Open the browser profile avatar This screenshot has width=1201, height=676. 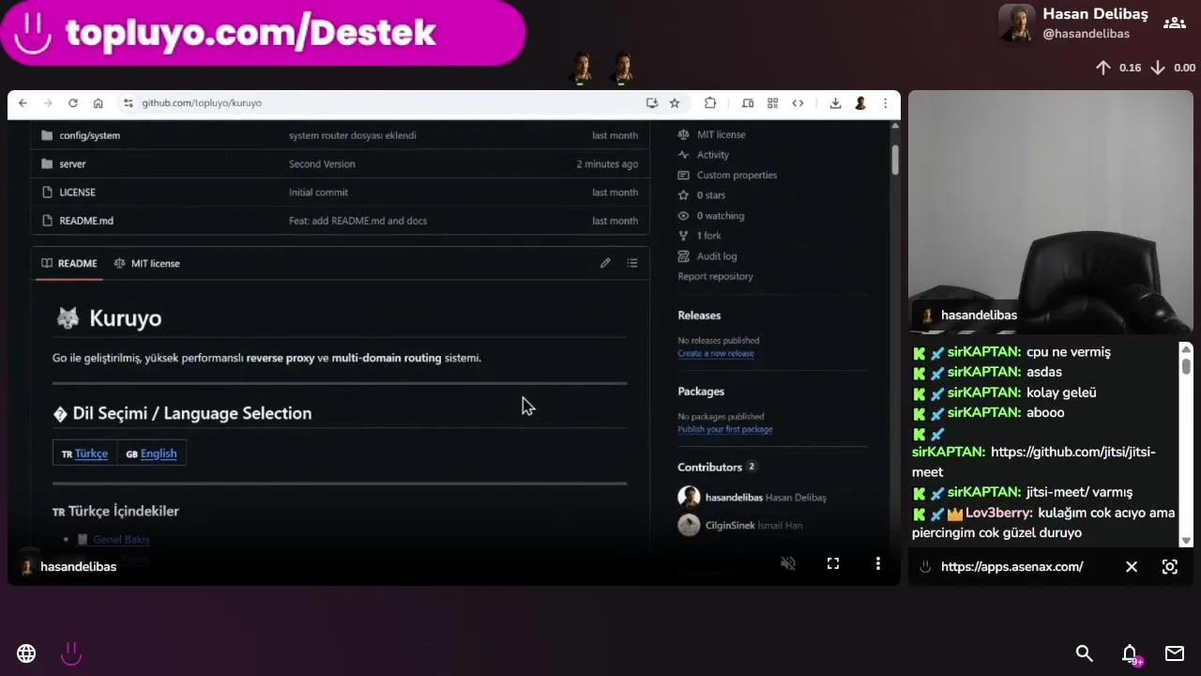pyautogui.click(x=859, y=103)
